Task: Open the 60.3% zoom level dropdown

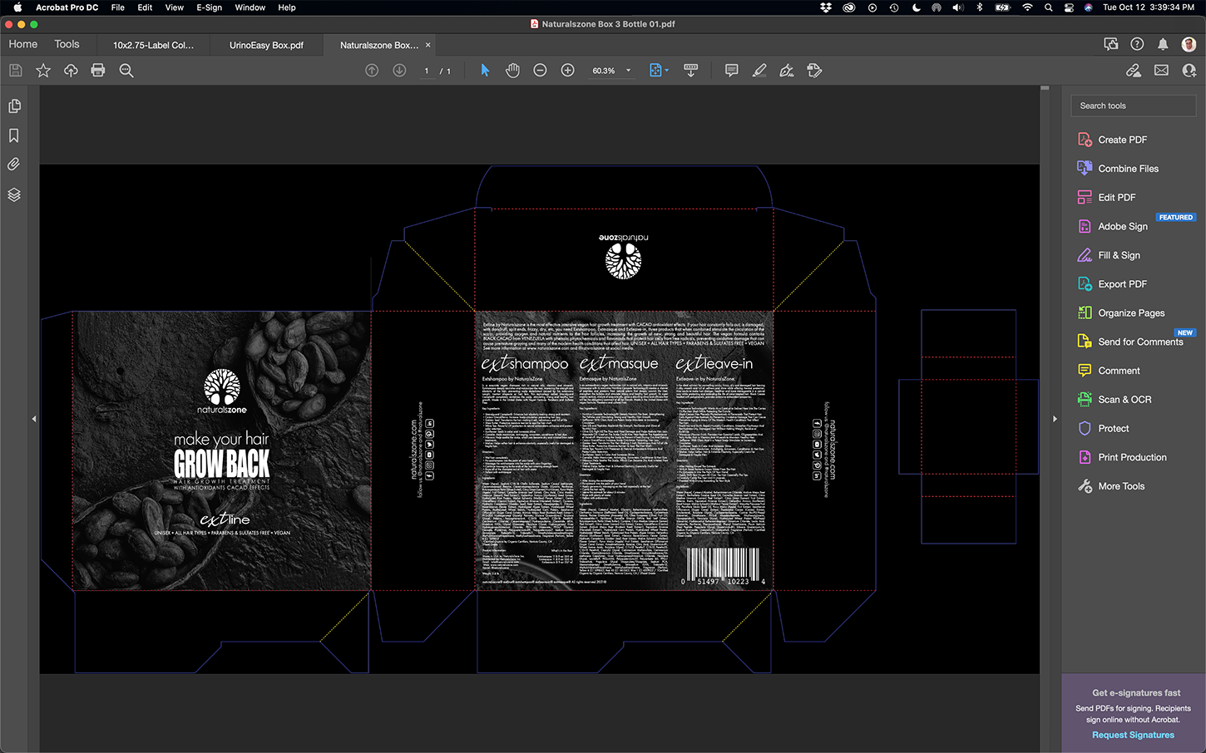Action: pos(628,71)
